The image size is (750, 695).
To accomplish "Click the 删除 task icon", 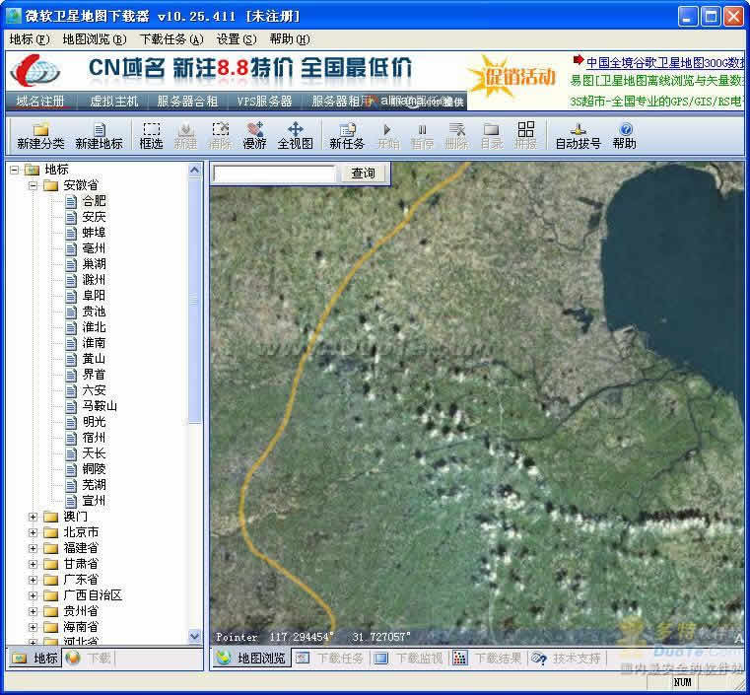I will click(456, 136).
